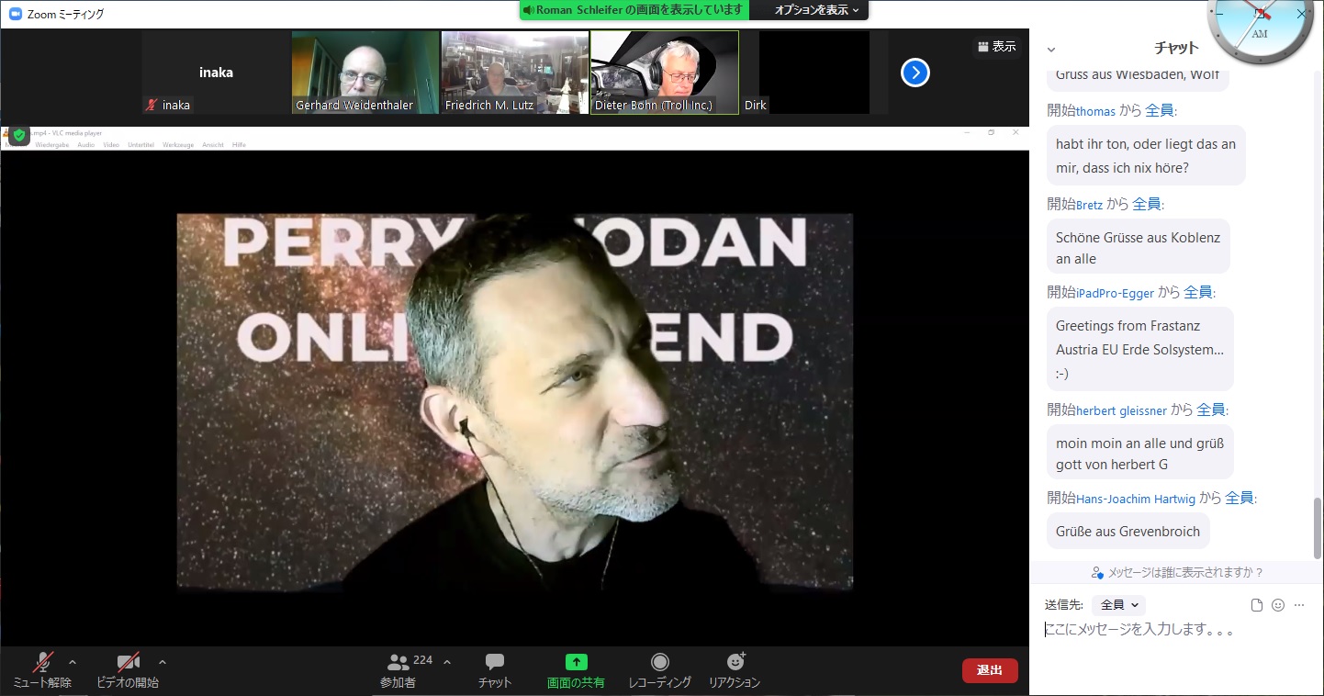1324x696 pixels.
Task: Click the red leave meeting button
Action: coord(990,670)
